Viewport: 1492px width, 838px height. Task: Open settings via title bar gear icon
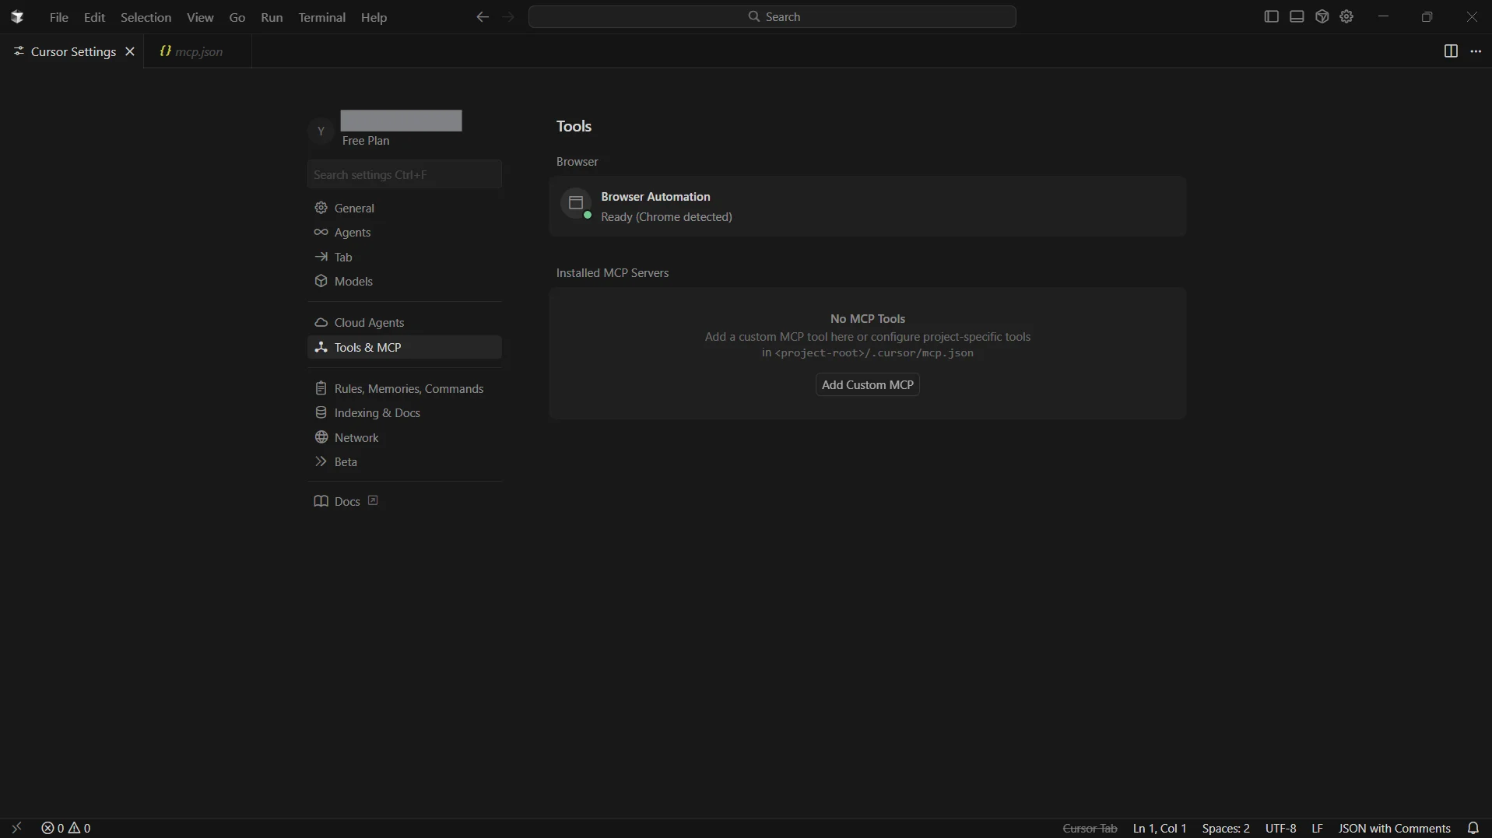point(1347,16)
